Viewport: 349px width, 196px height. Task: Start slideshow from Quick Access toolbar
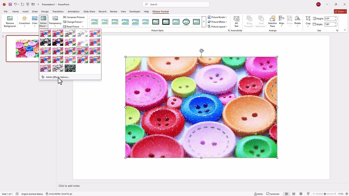tap(28, 4)
